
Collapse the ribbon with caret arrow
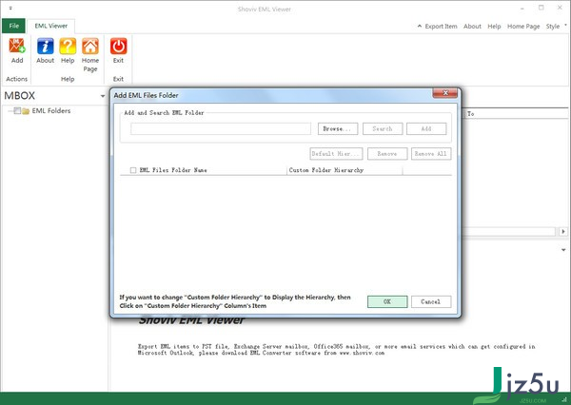tap(420, 26)
